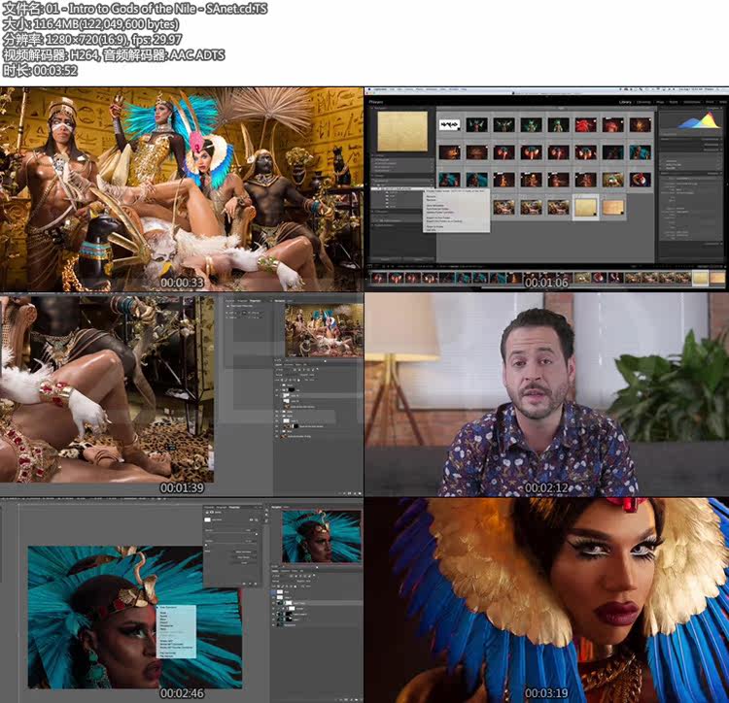Screen dimensions: 729x703
Task: Switch to Navigator tab in the leopard-rug frame
Action: (279, 301)
